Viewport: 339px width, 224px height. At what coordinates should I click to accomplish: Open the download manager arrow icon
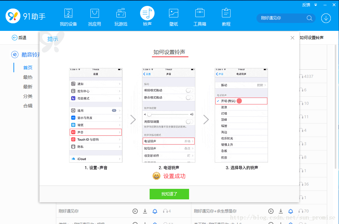[x=326, y=18]
